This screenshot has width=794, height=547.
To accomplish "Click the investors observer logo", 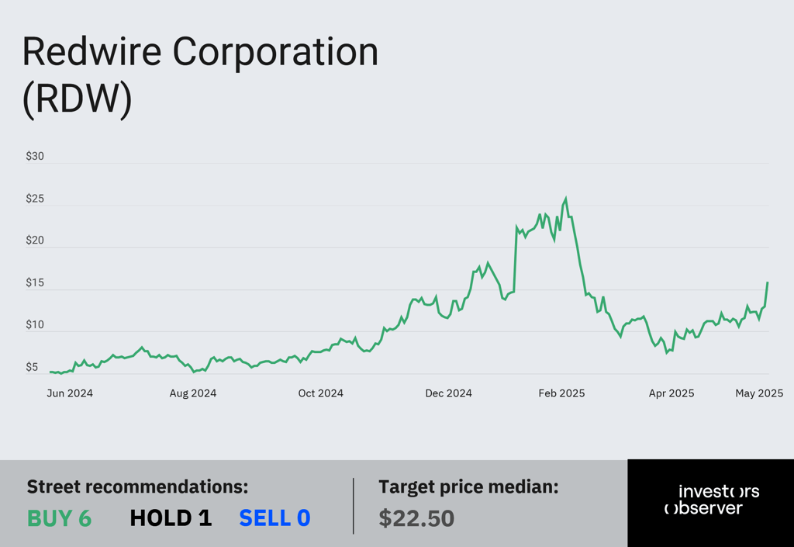I will [712, 500].
